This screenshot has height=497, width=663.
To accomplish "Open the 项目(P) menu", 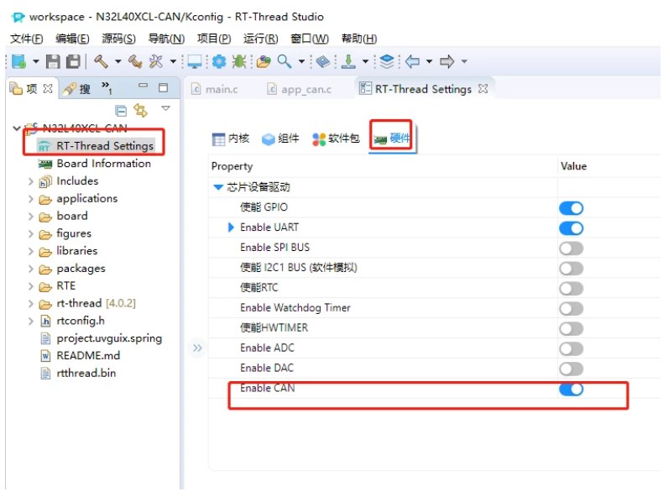I will 214,39.
